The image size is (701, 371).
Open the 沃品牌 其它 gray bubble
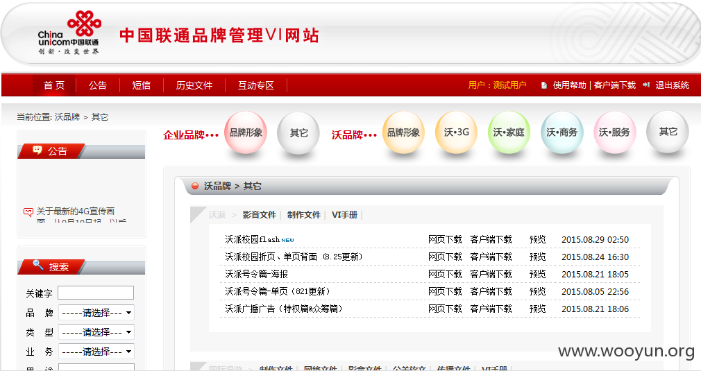click(668, 132)
